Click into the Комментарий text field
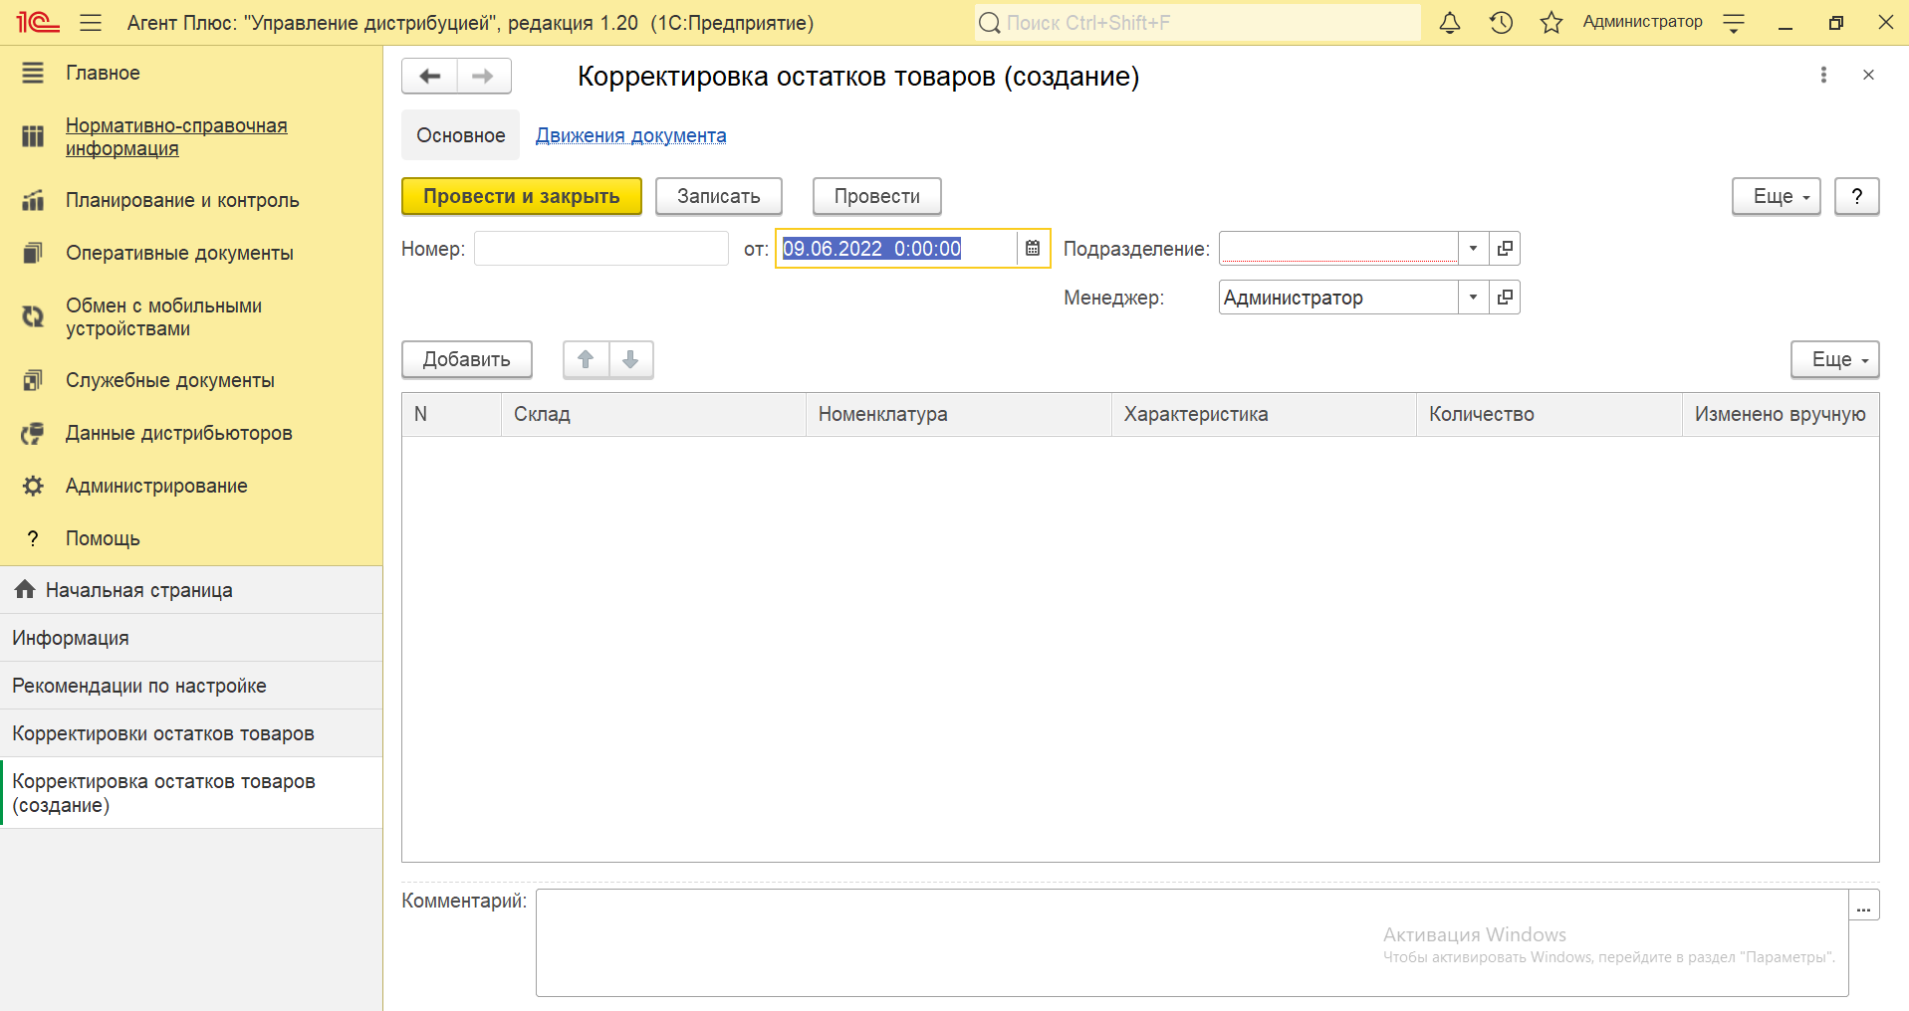 pyautogui.click(x=1191, y=942)
